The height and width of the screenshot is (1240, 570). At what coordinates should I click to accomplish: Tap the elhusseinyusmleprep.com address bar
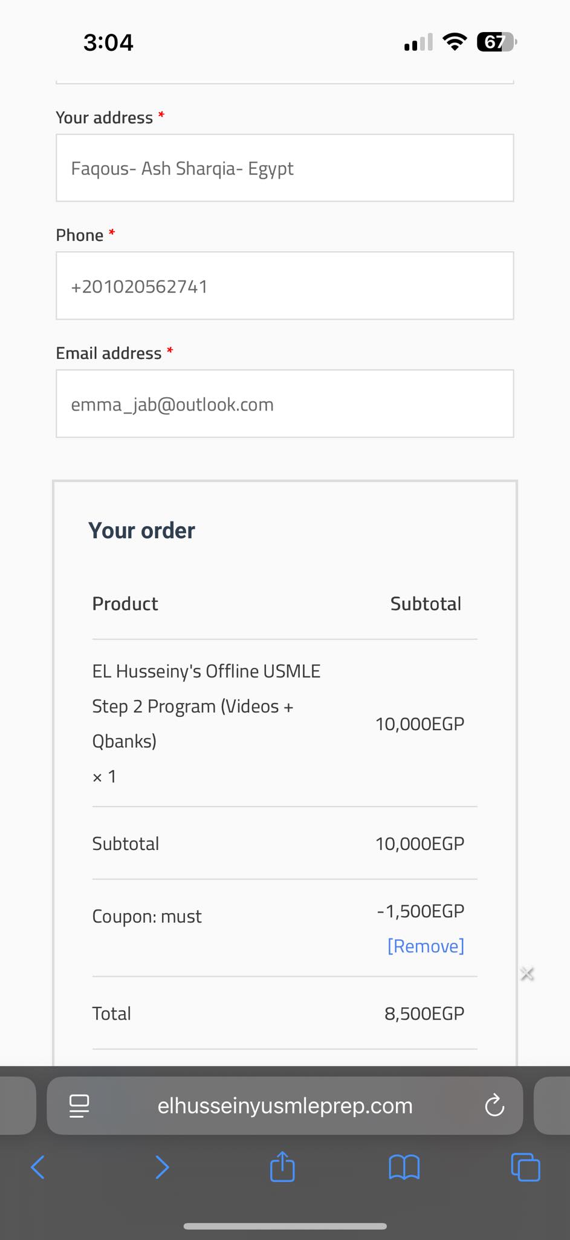[285, 1106]
